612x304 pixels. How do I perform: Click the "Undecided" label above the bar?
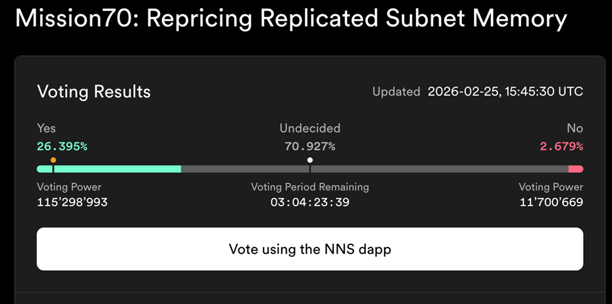309,128
